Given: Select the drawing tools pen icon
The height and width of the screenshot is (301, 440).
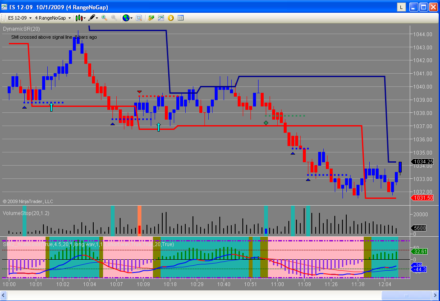Looking at the screenshot, I should tap(92, 18).
